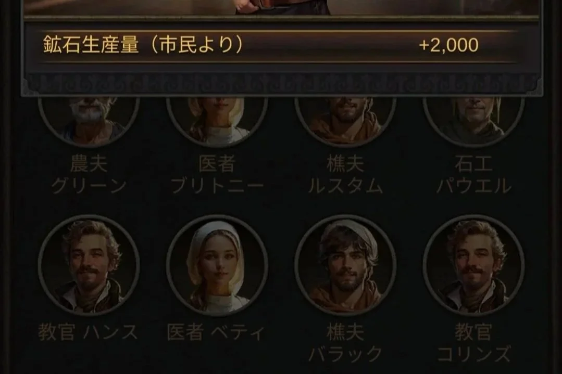562x374 pixels.
Task: Choose the 樵夫 バラック portrait with headscarf
Action: [345, 265]
